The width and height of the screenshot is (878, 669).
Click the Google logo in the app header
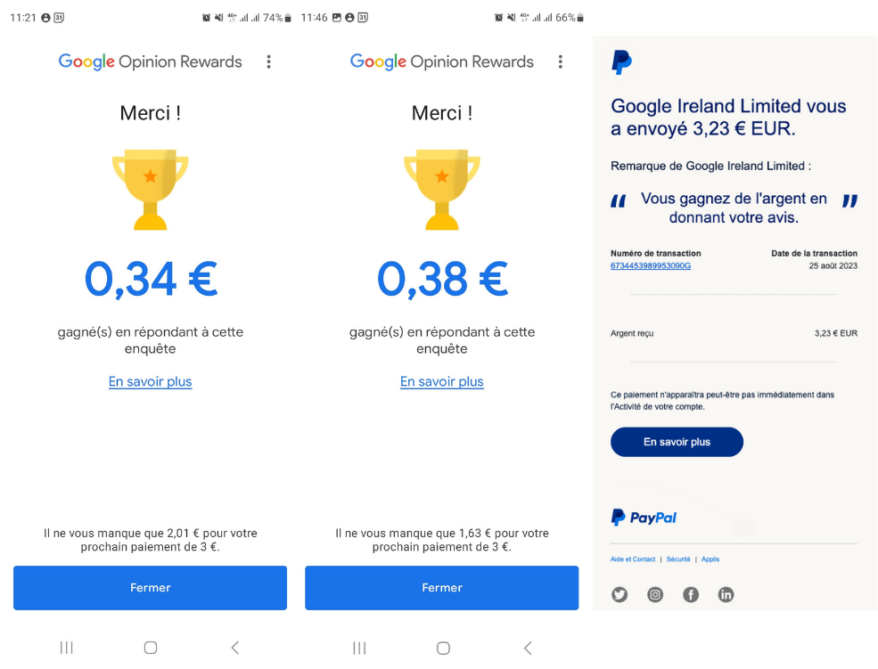[x=88, y=61]
